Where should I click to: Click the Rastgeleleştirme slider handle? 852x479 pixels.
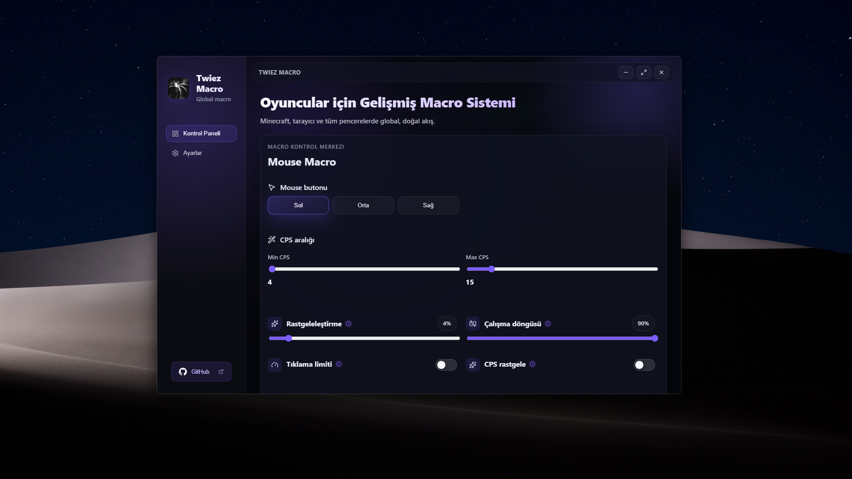289,338
